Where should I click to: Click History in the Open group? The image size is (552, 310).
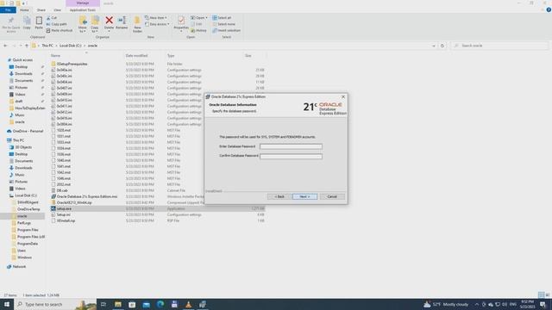tap(199, 31)
